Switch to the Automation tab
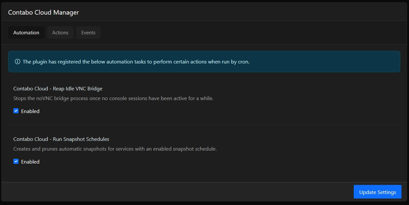 click(26, 33)
